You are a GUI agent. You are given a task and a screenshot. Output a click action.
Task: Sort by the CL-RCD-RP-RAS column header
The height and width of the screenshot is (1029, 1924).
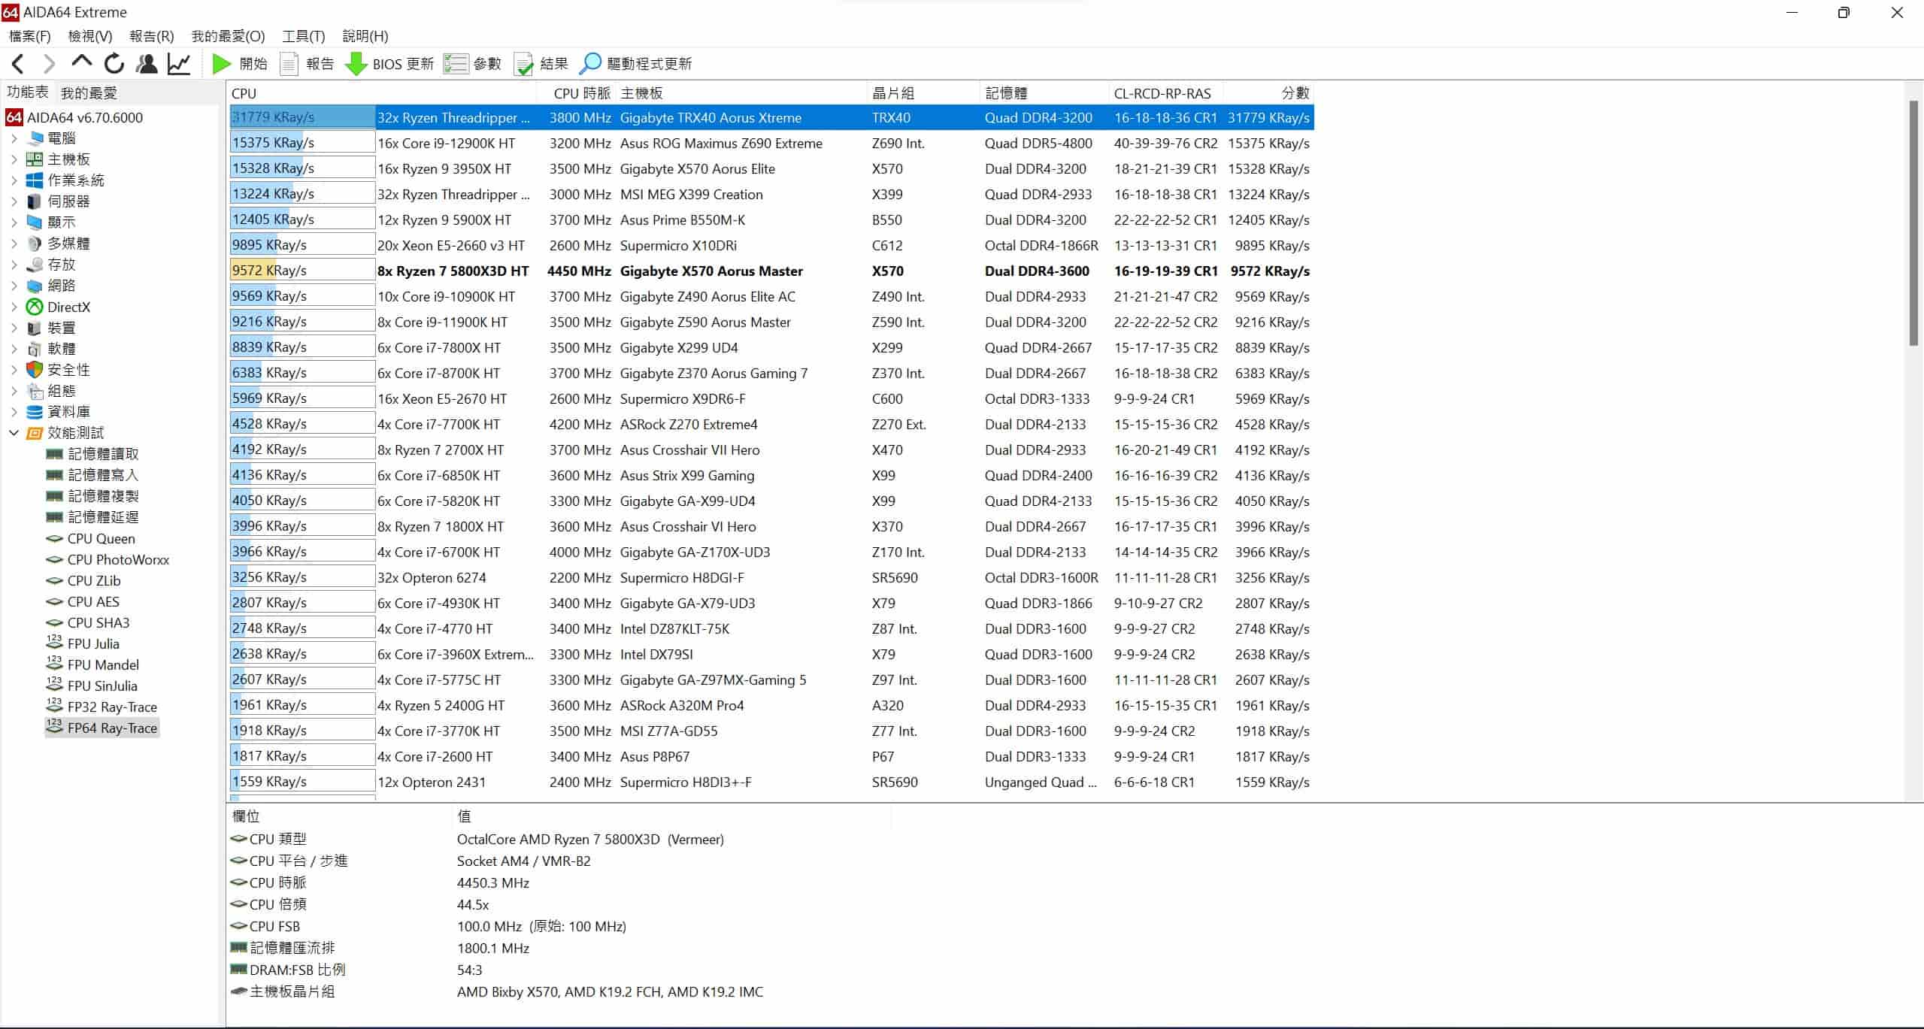coord(1165,93)
